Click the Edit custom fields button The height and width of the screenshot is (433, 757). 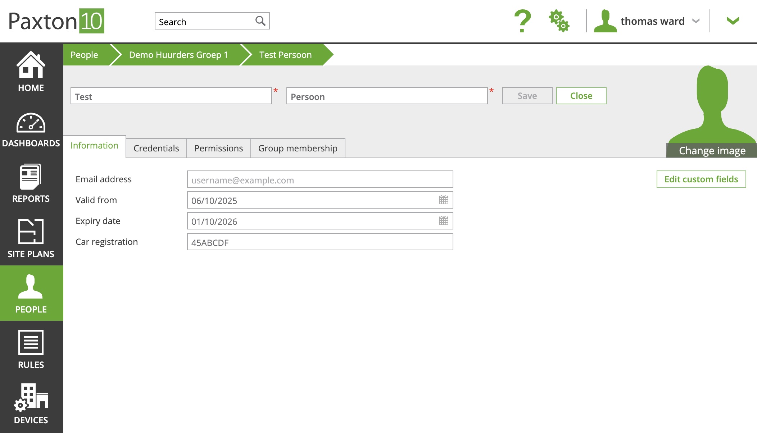click(x=701, y=179)
